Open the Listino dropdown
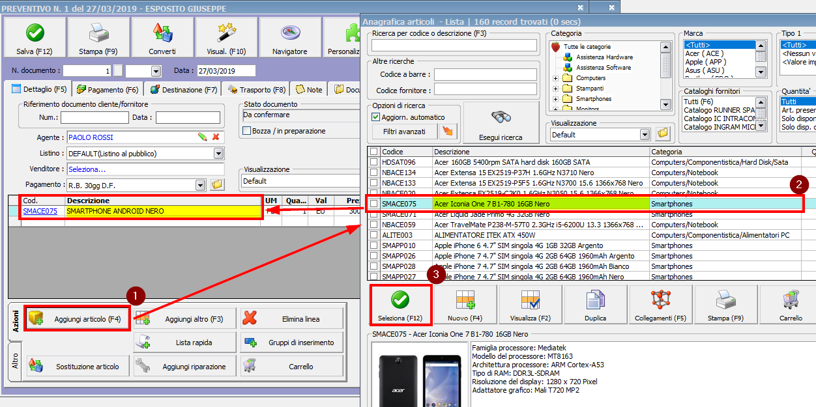 click(x=218, y=154)
